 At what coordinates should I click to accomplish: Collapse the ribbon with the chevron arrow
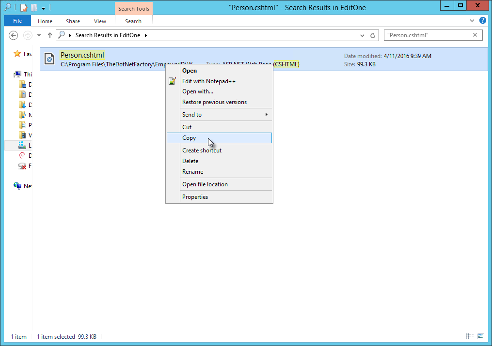pos(472,20)
